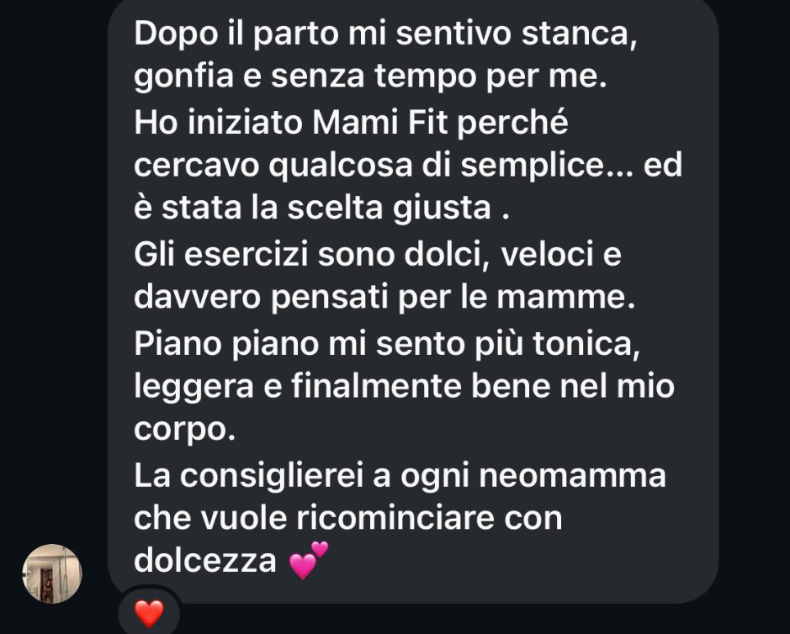Click the word "perché" in the third line
Image resolution: width=790 pixels, height=634 pixels.
(513, 124)
